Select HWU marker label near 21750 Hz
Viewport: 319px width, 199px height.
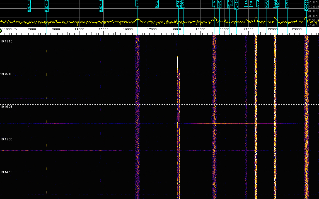point(267,4)
